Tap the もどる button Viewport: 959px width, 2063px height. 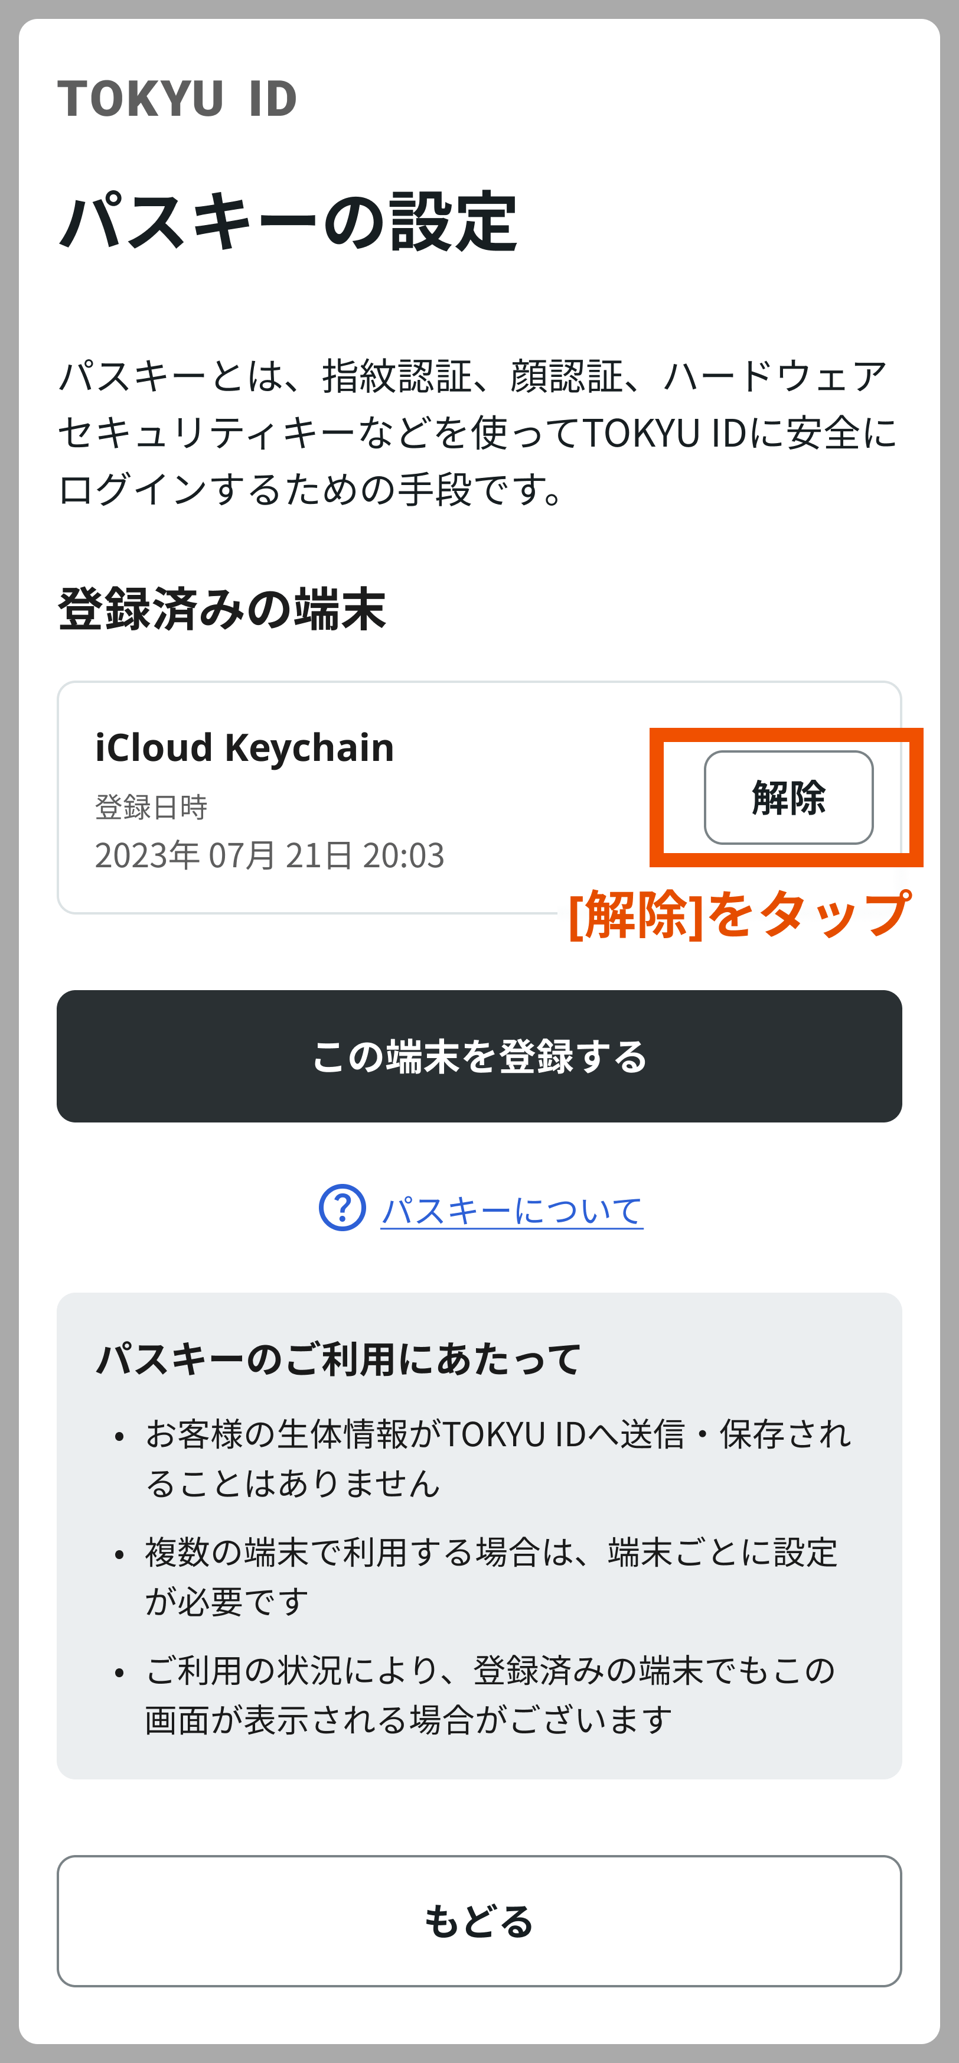(x=480, y=1921)
